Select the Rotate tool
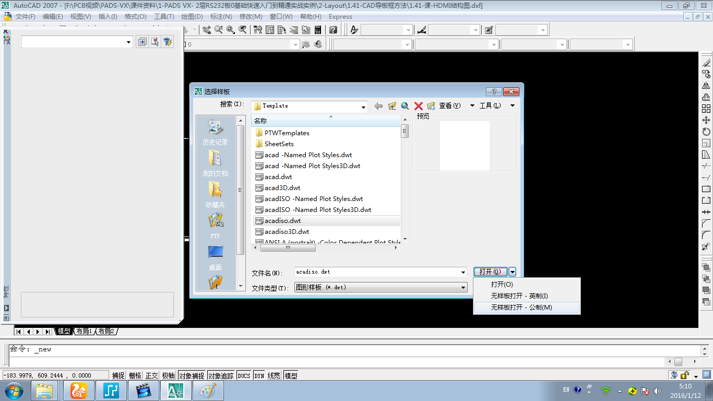Screen dimensions: 713x401 coord(706,132)
